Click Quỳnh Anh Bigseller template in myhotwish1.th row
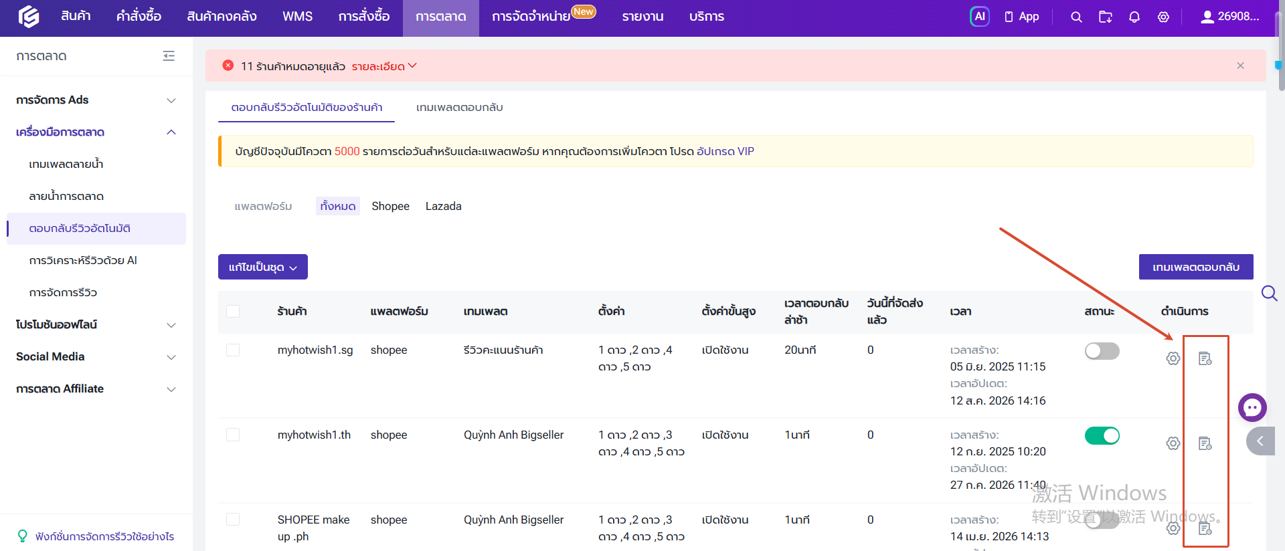 tap(514, 435)
